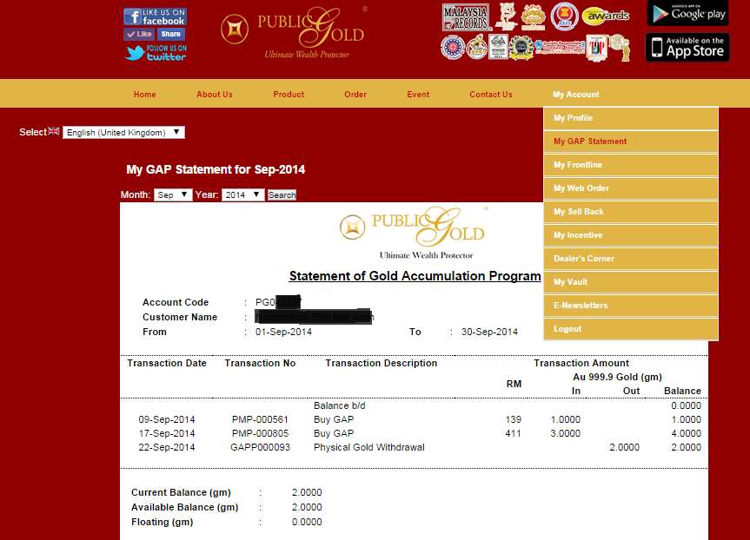
Task: Open the Event menu
Action: (418, 94)
